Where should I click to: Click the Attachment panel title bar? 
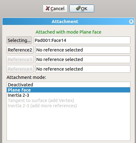pyautogui.click(x=68, y=22)
